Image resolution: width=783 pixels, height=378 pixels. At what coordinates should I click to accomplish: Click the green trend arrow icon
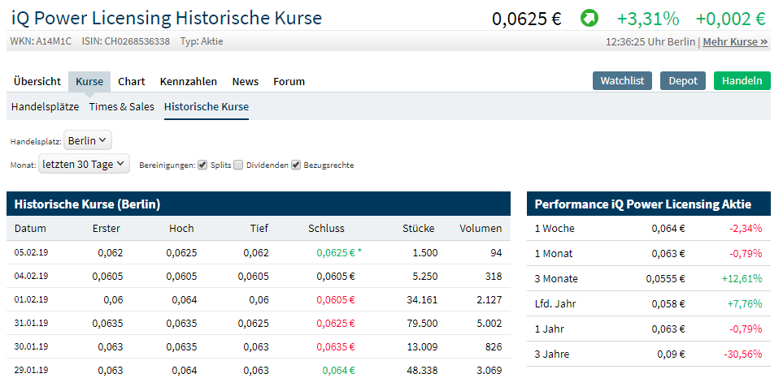[x=589, y=17]
